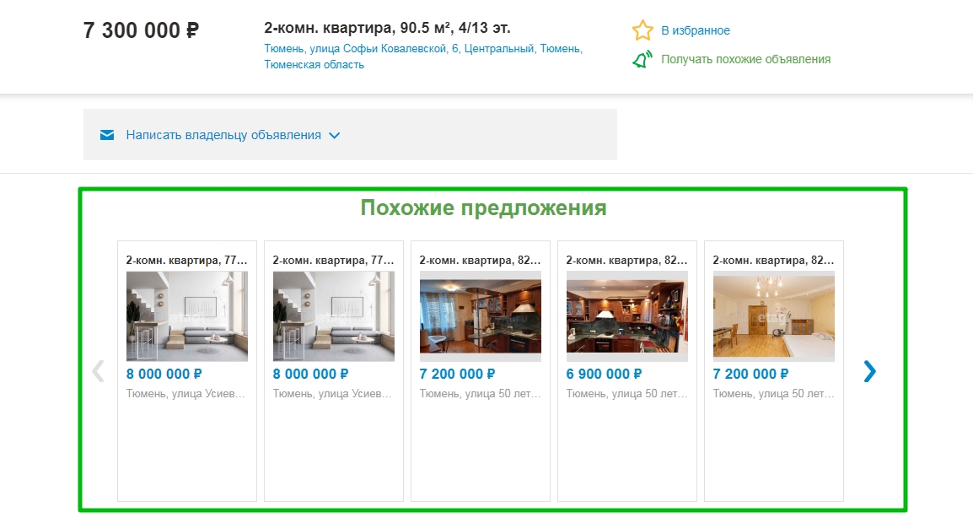Click the first "8 000 000 ₽" price
The width and height of the screenshot is (973, 523).
pos(164,374)
